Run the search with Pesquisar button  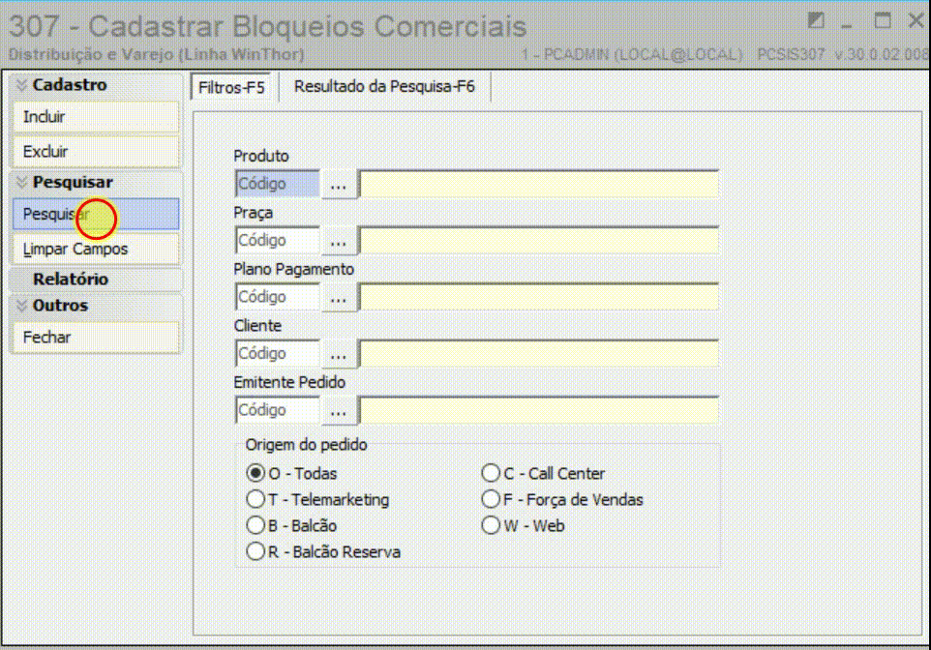coord(96,215)
